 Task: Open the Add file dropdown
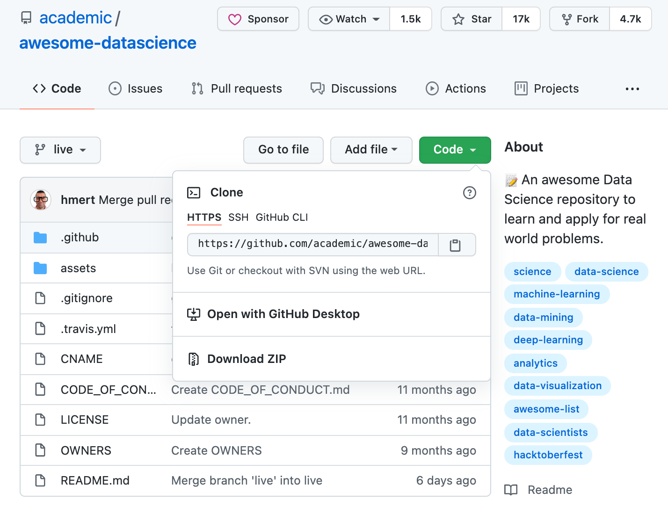click(371, 150)
